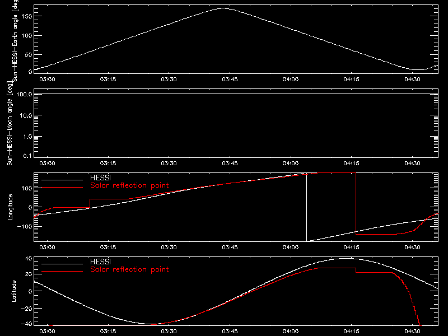The height and width of the screenshot is (336, 448).
Task: Click '04:15' time label under Moon angle plot
Action: [x=352, y=164]
